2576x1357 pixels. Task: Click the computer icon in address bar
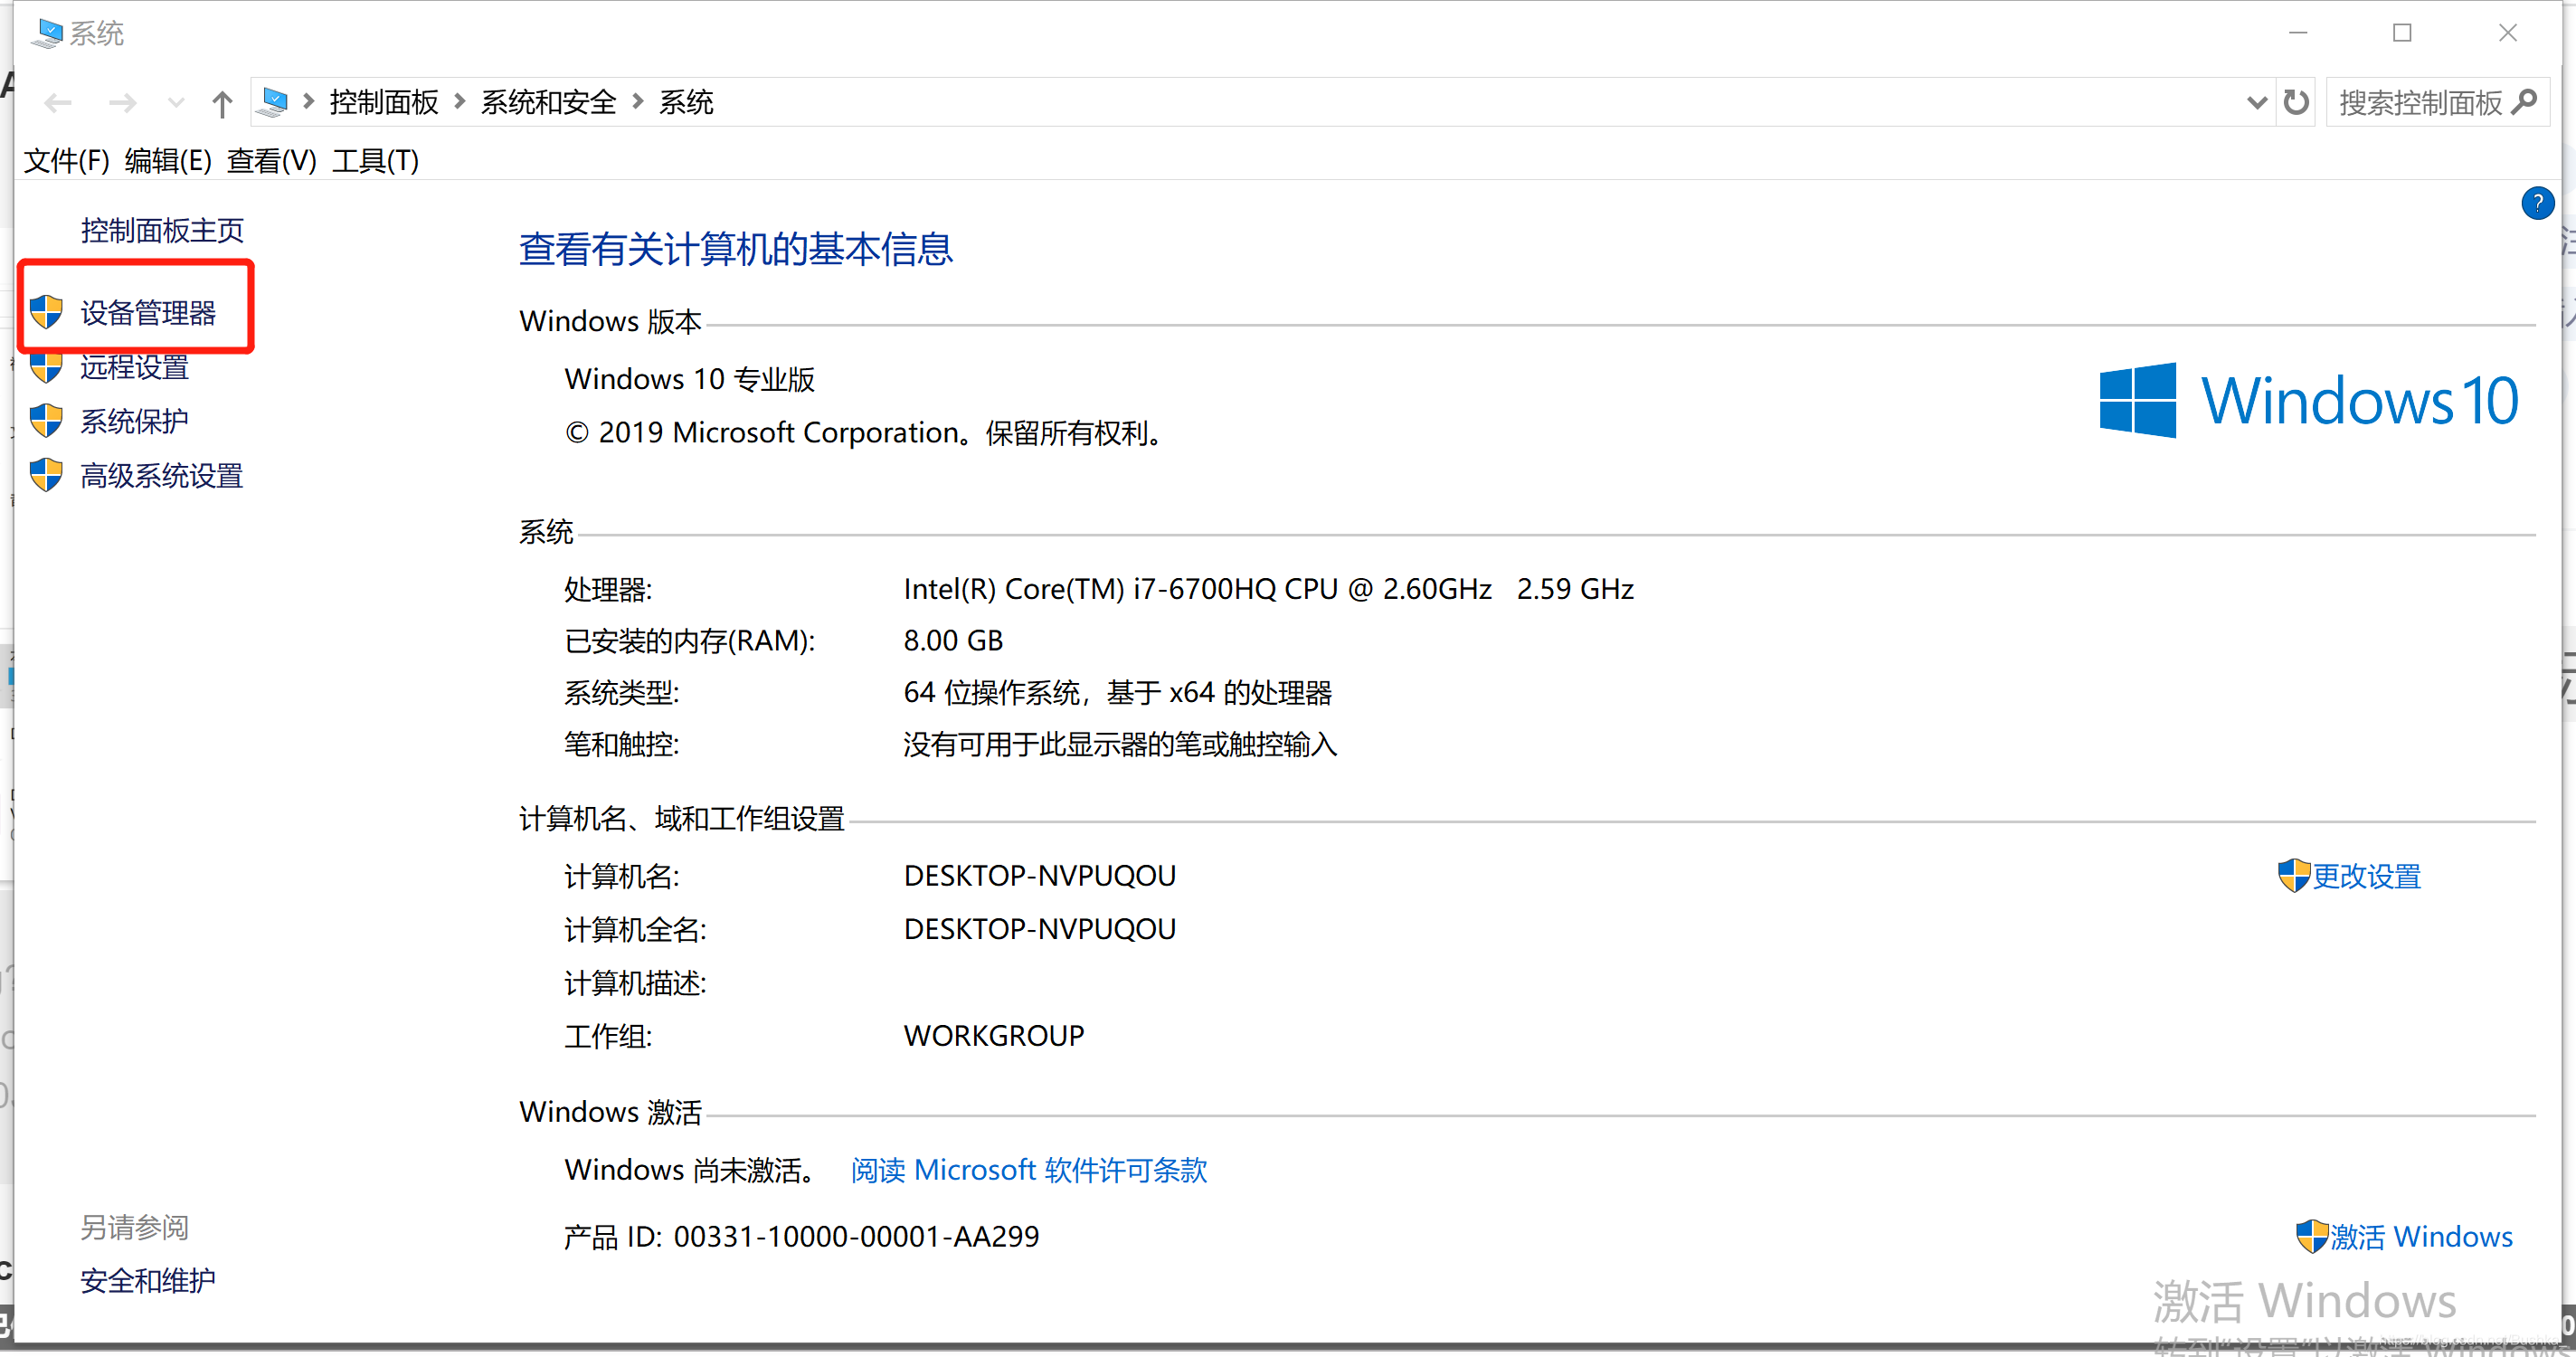[x=273, y=102]
